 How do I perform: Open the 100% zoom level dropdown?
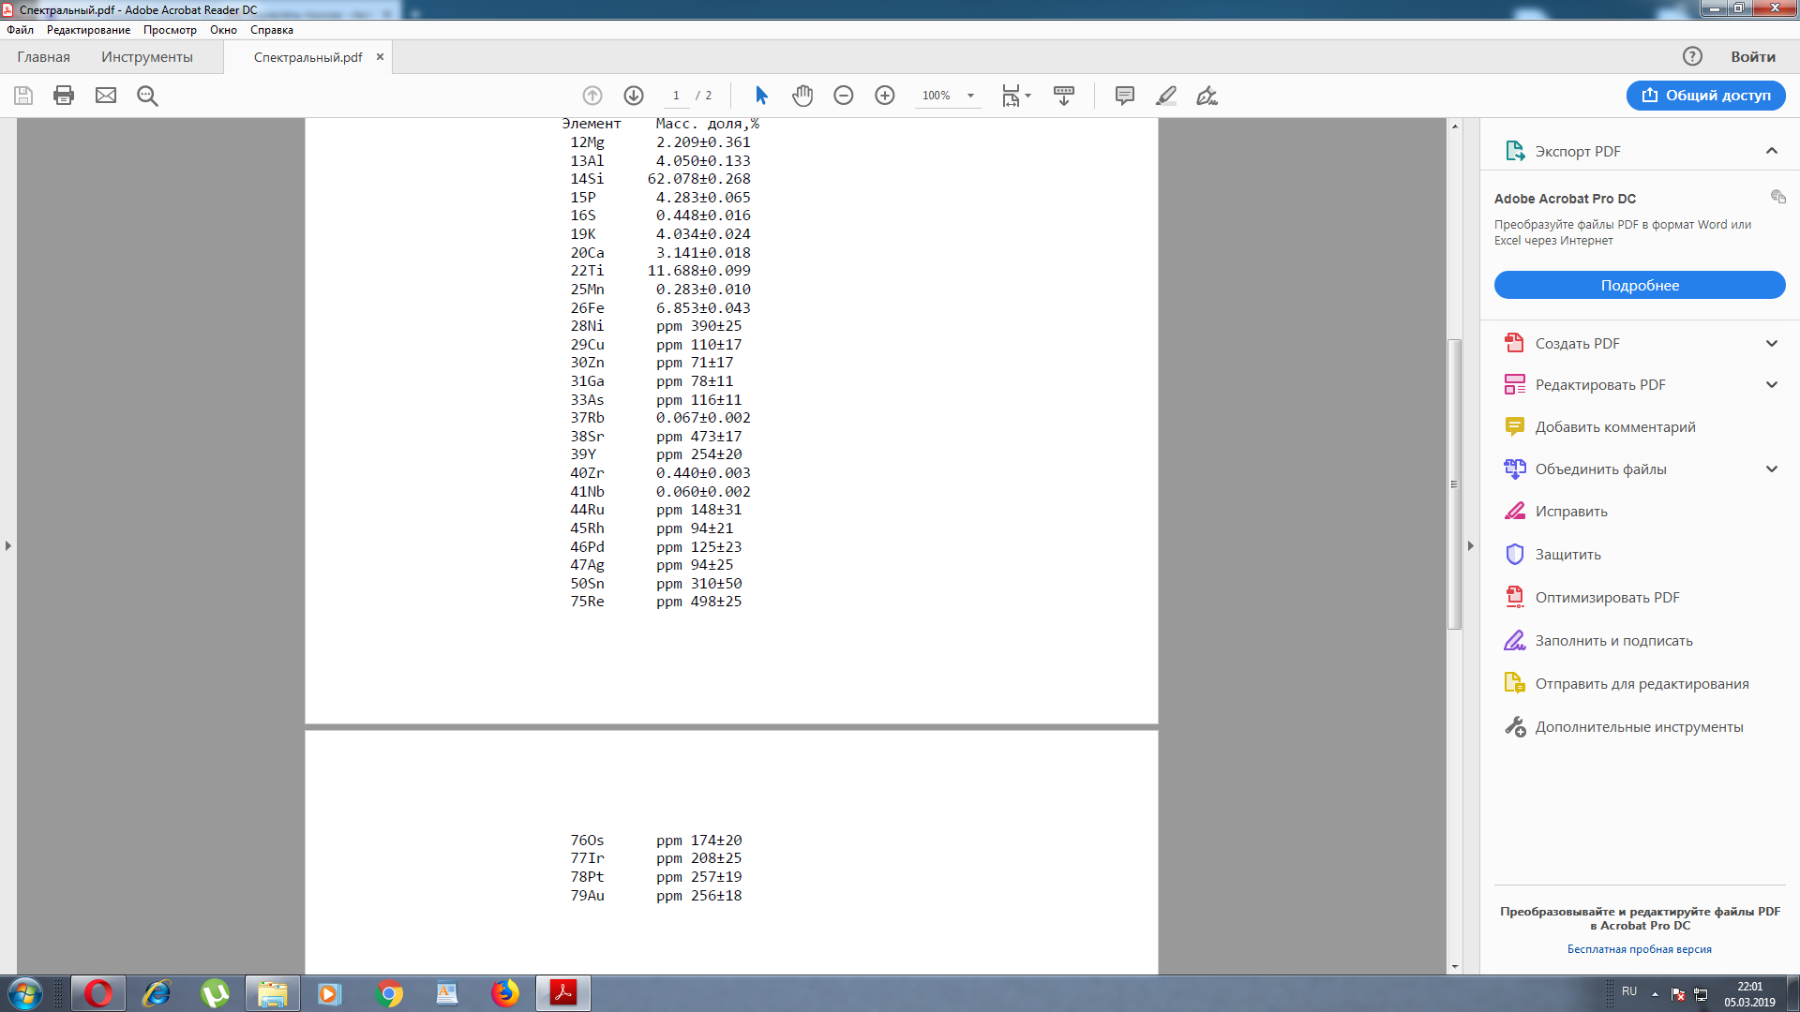(971, 96)
